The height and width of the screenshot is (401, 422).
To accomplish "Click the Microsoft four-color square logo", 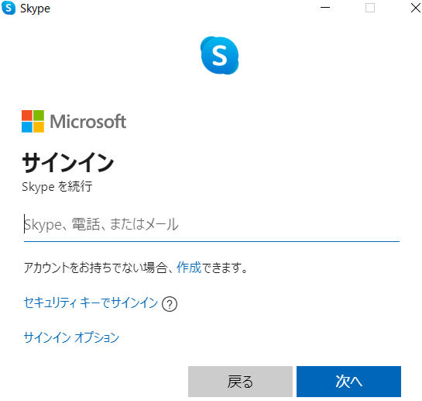I will pyautogui.click(x=33, y=121).
